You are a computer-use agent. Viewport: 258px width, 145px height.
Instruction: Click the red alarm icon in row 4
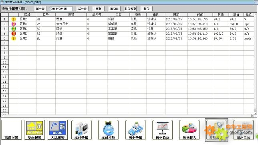pyautogui.click(x=14, y=34)
